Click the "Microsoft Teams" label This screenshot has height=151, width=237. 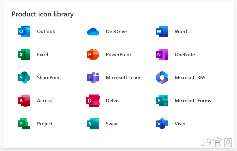coord(124,78)
